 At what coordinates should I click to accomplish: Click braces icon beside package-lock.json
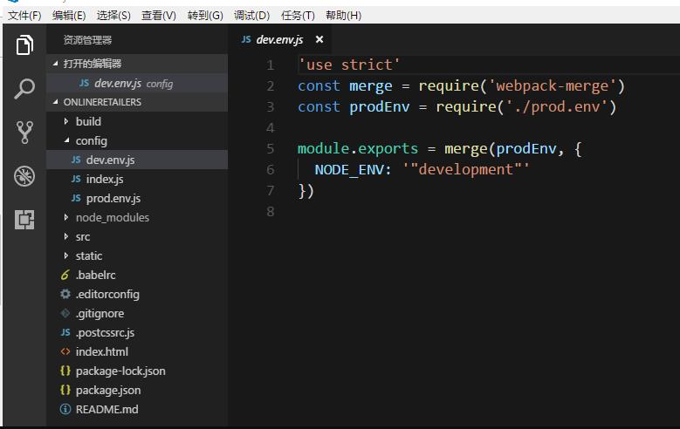[x=65, y=371]
